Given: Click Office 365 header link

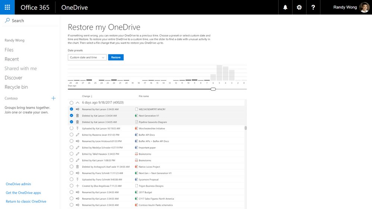Looking at the screenshot, I should click(35, 7).
